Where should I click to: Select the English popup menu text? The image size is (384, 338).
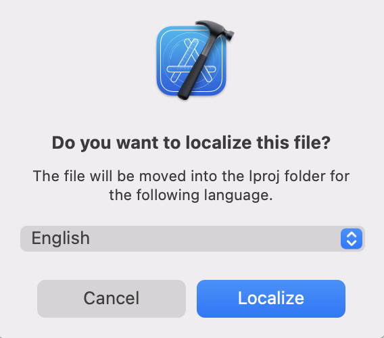coord(60,238)
